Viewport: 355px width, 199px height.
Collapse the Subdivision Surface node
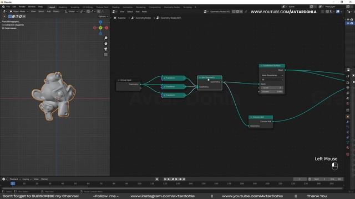pyautogui.click(x=261, y=66)
